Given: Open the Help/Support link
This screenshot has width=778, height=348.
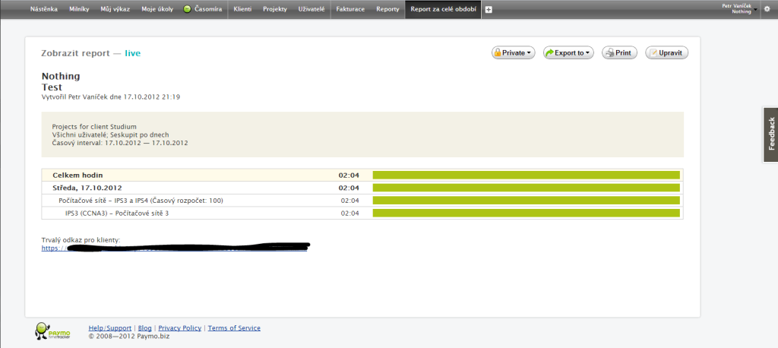Looking at the screenshot, I should pos(109,328).
